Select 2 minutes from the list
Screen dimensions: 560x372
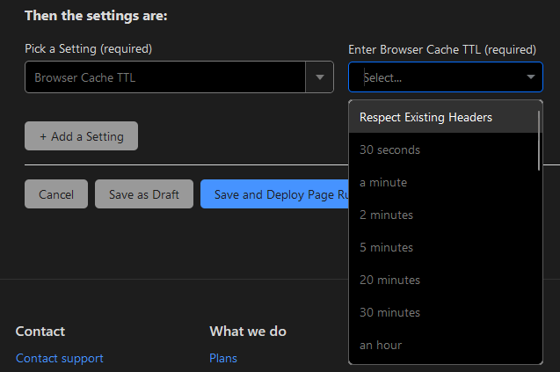coord(386,215)
